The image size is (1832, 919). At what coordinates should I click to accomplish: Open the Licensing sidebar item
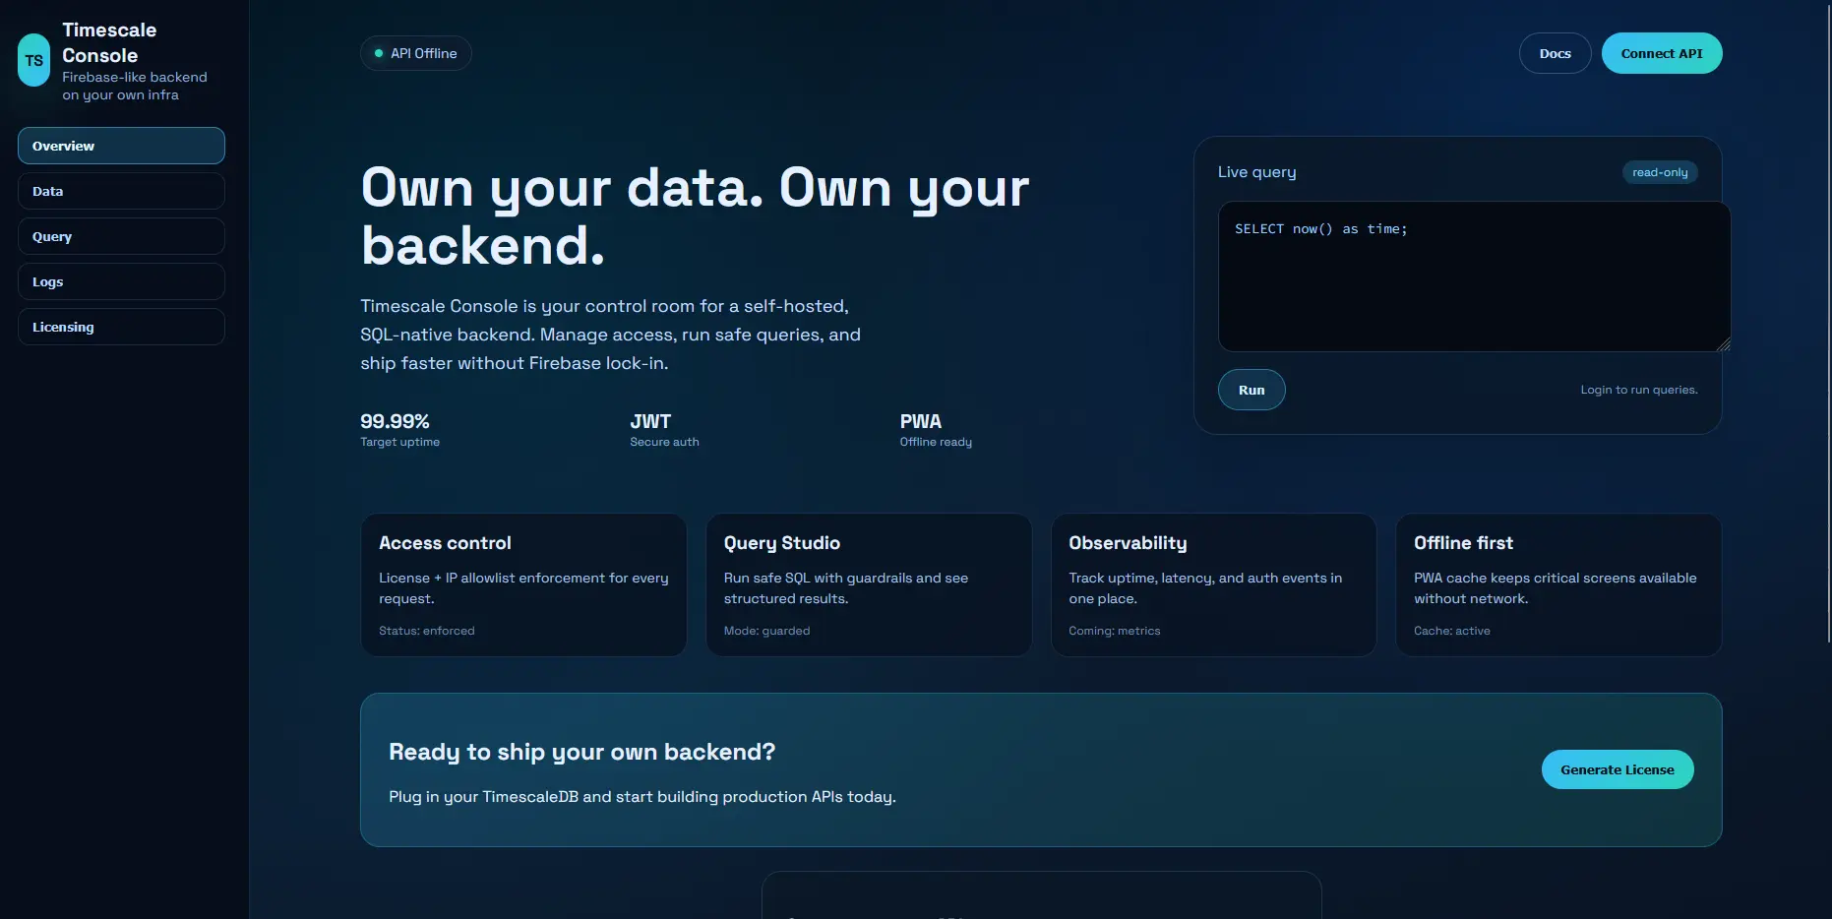tap(121, 327)
